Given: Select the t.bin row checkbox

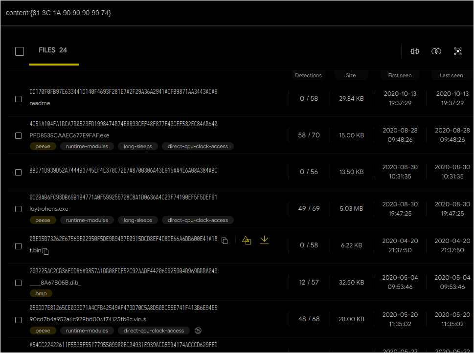Looking at the screenshot, I should pyautogui.click(x=19, y=246).
